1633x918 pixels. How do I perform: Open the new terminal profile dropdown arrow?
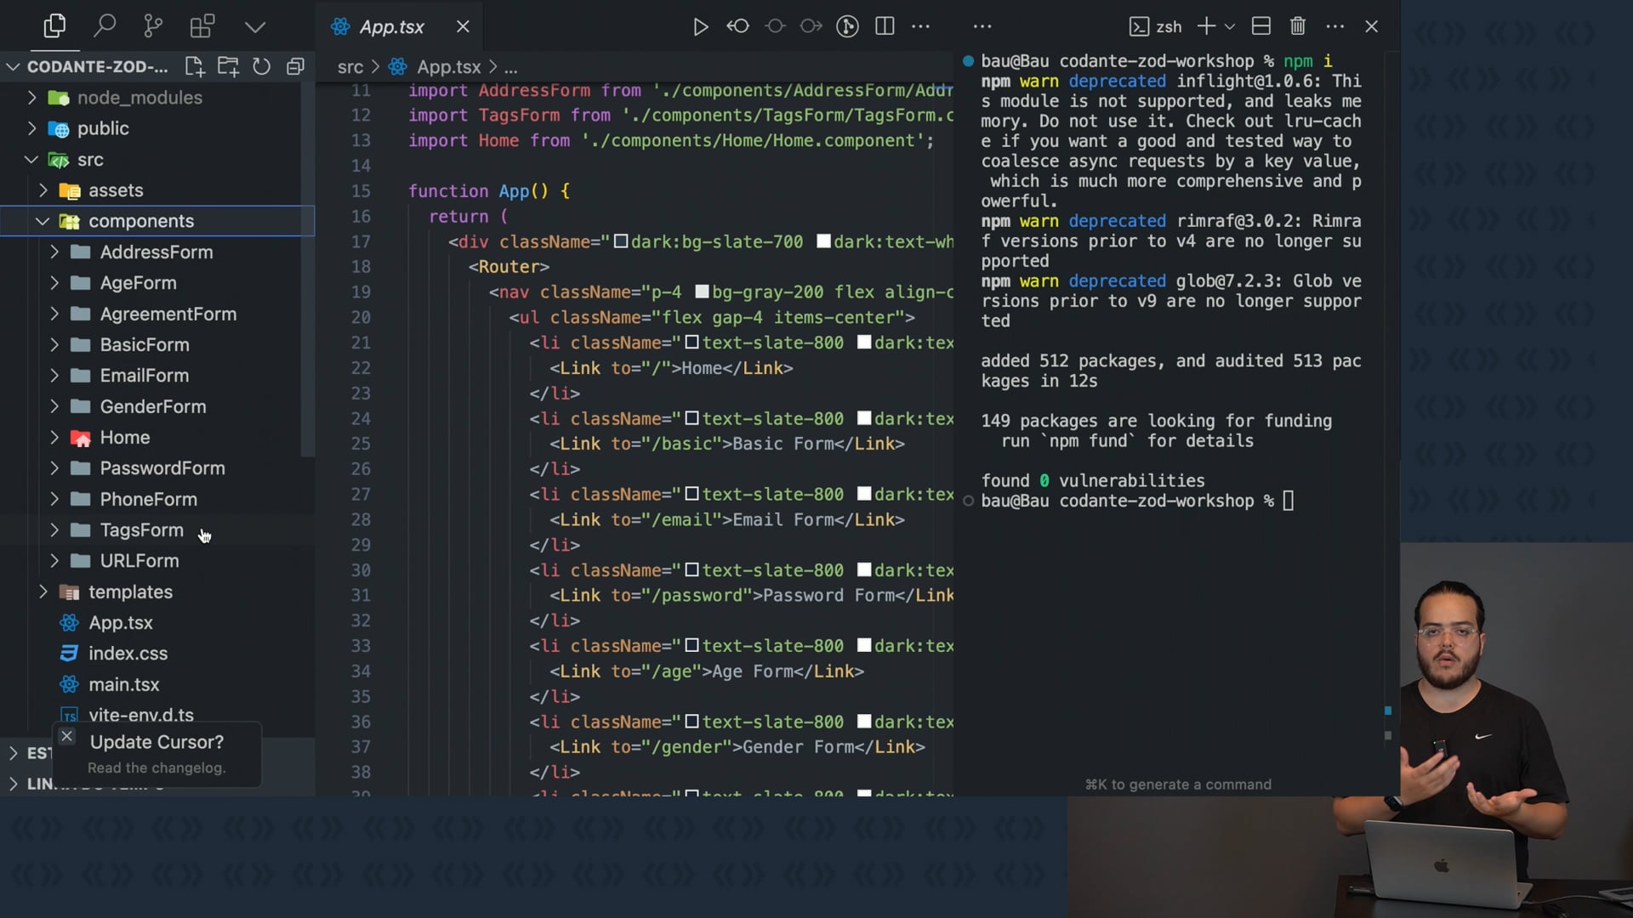coord(1229,26)
